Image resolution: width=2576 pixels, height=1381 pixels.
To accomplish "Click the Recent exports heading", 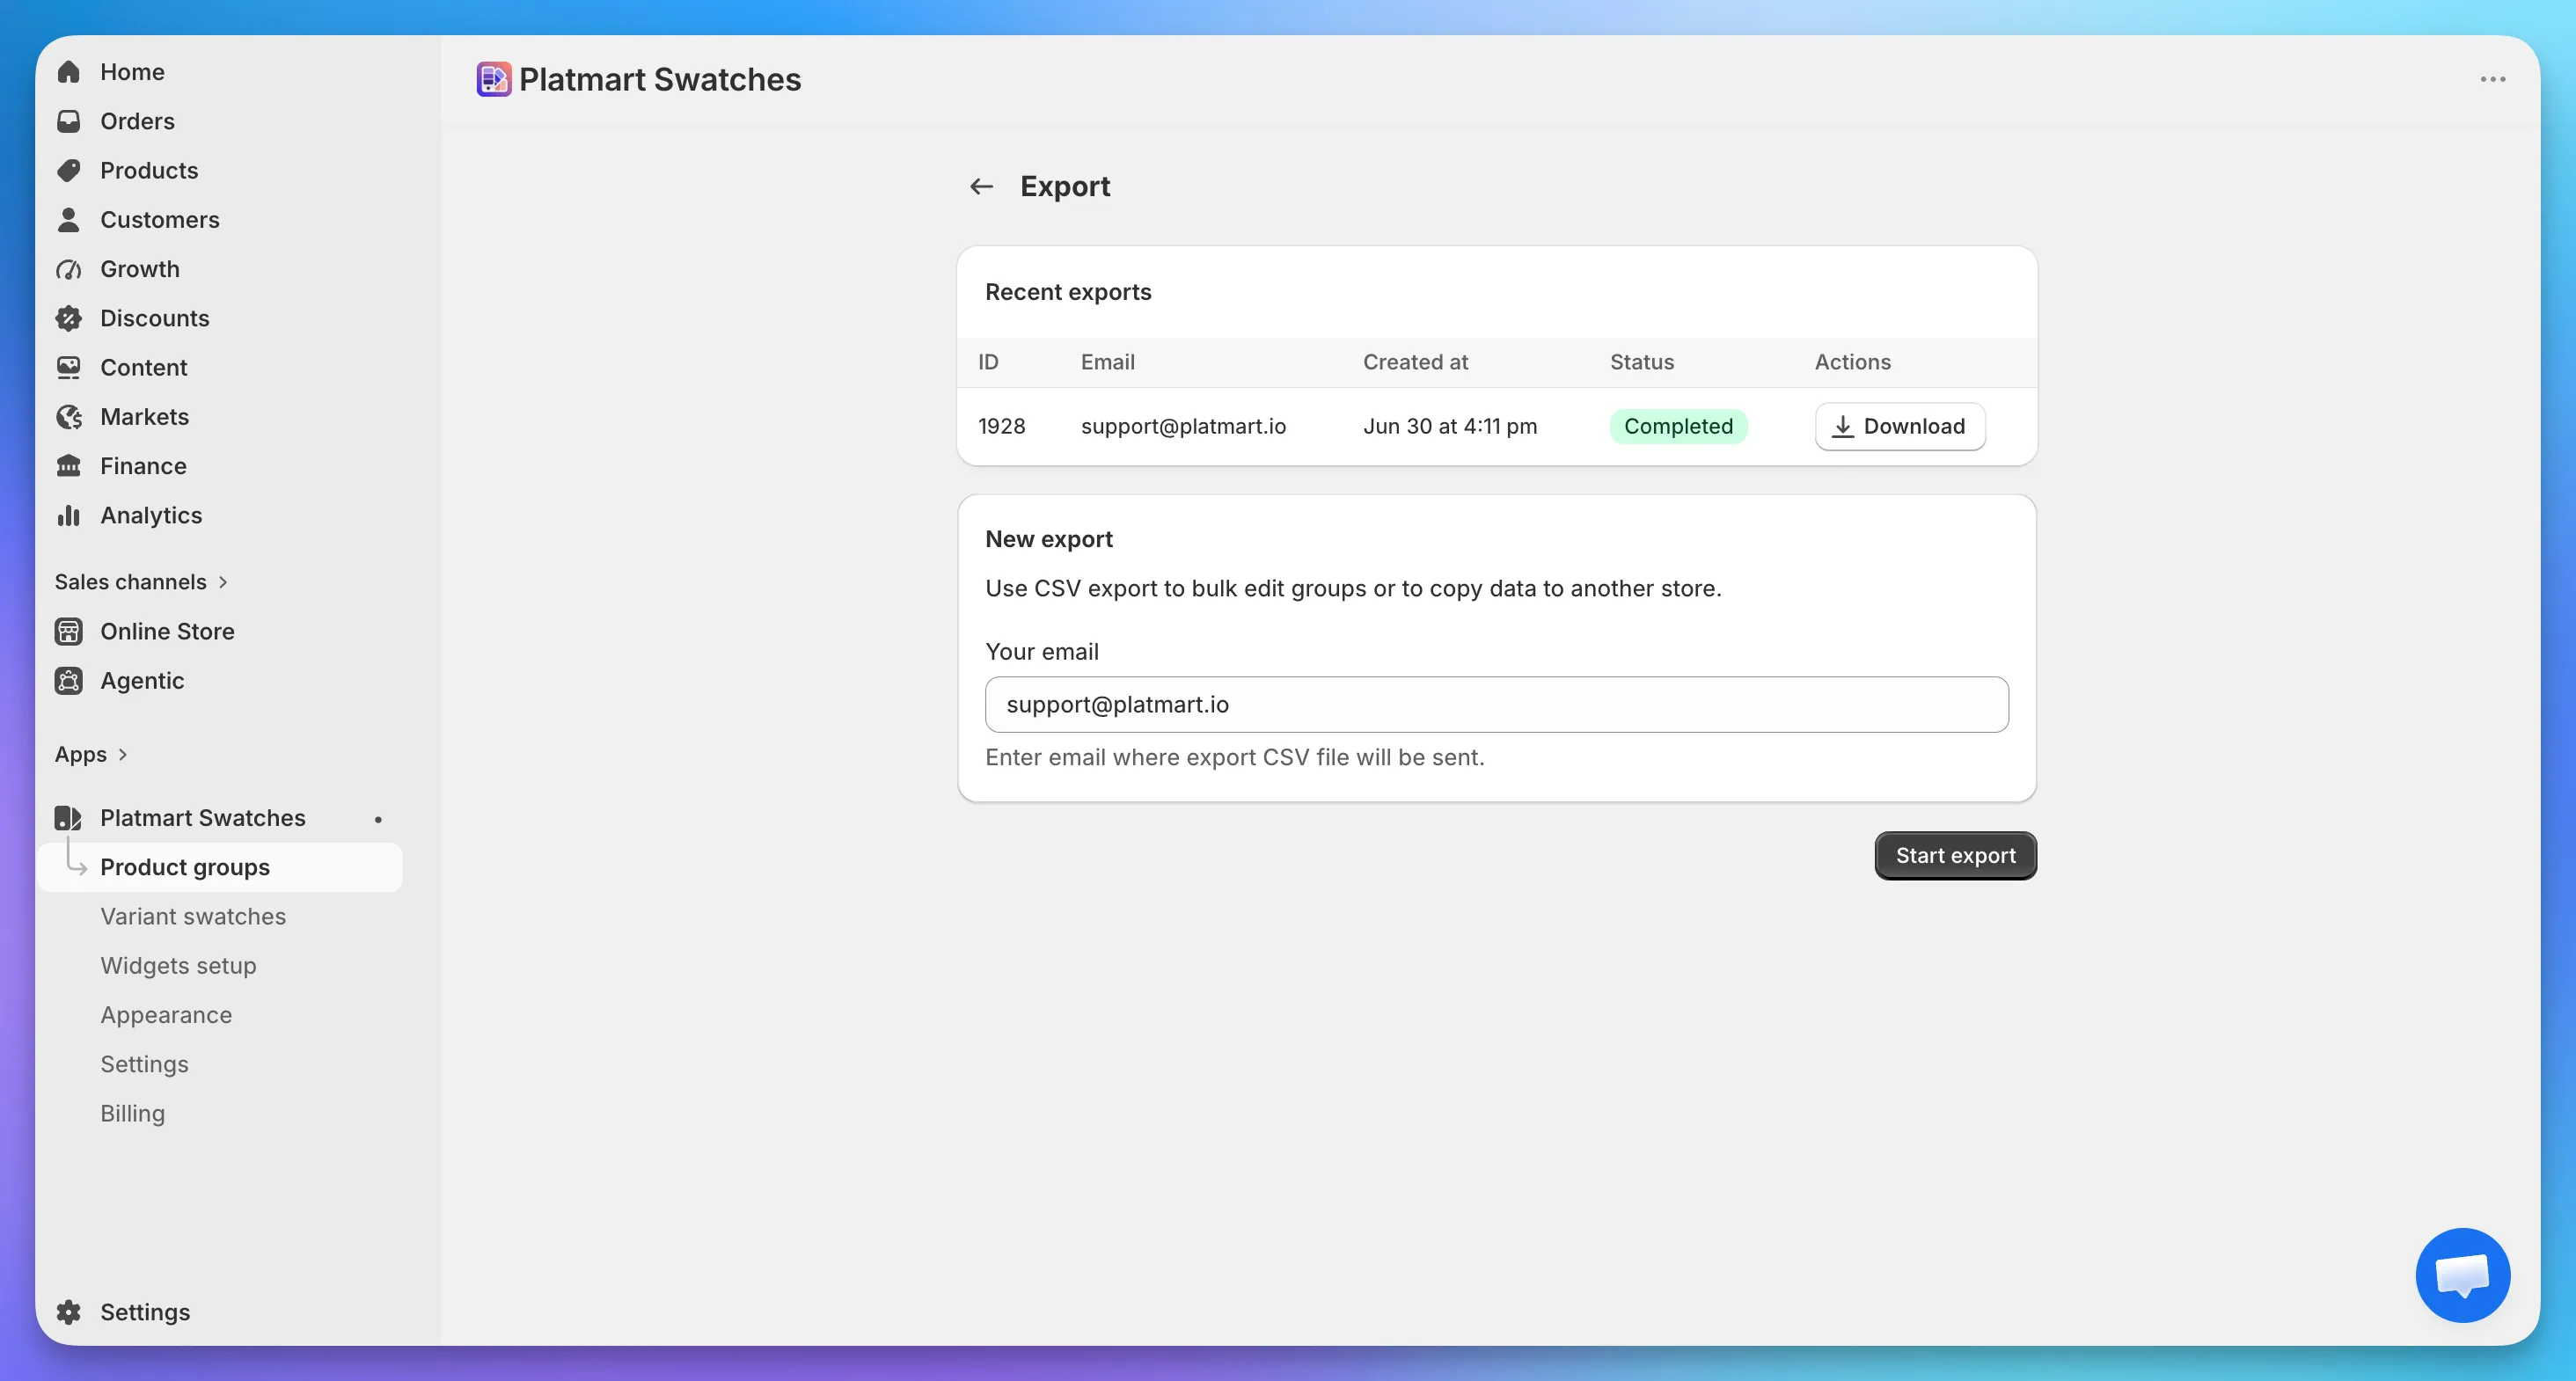I will click(x=1068, y=292).
